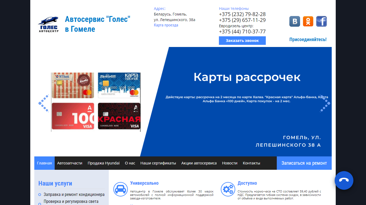Click the Адрес: label

[x=160, y=9]
